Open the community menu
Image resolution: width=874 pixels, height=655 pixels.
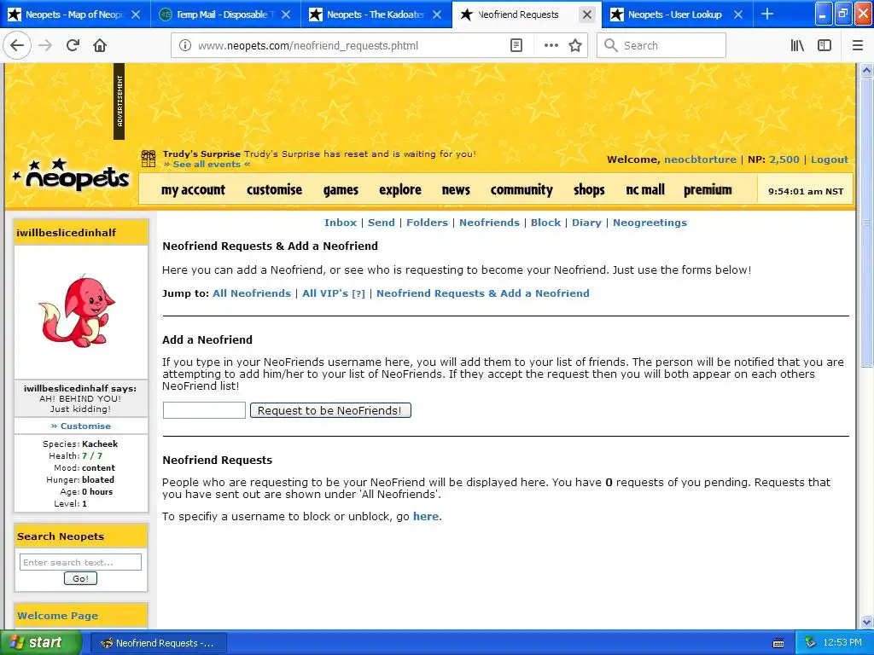coord(521,190)
